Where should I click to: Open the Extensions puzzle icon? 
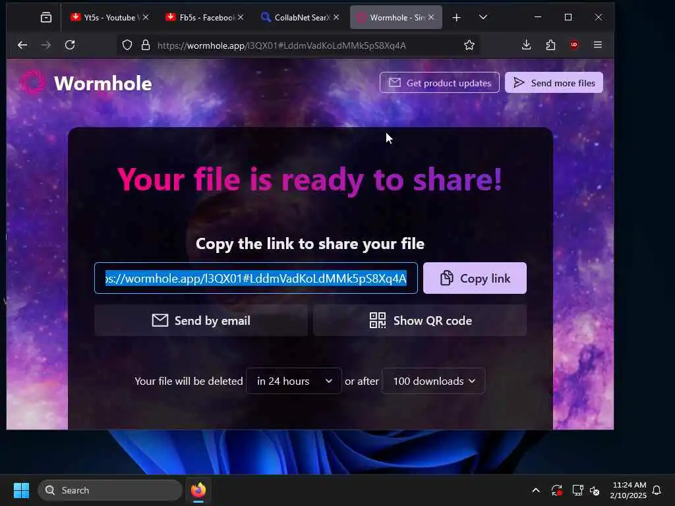(x=550, y=45)
